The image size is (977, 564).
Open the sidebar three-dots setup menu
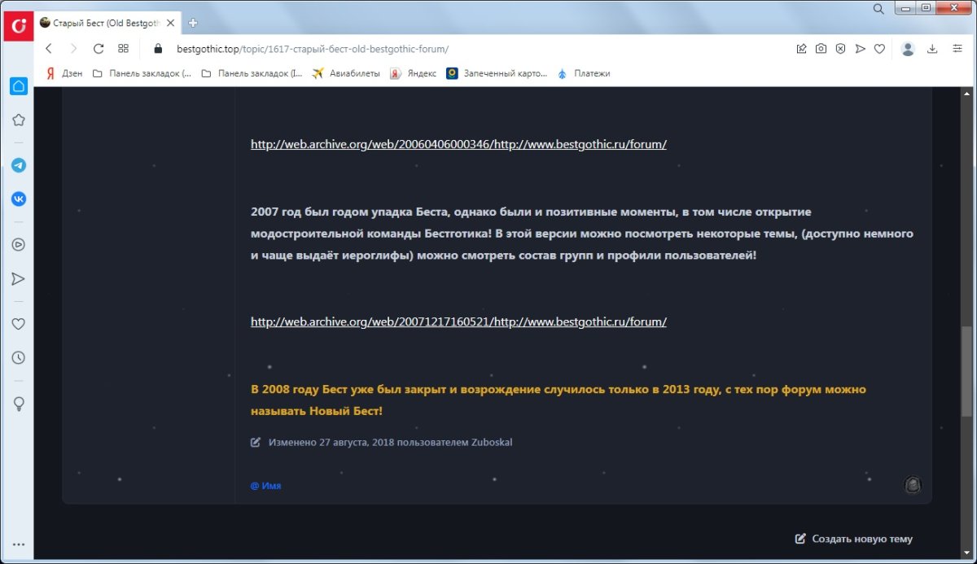tap(18, 544)
